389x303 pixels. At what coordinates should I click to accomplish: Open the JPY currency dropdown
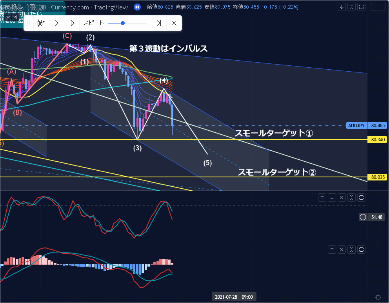click(x=378, y=7)
